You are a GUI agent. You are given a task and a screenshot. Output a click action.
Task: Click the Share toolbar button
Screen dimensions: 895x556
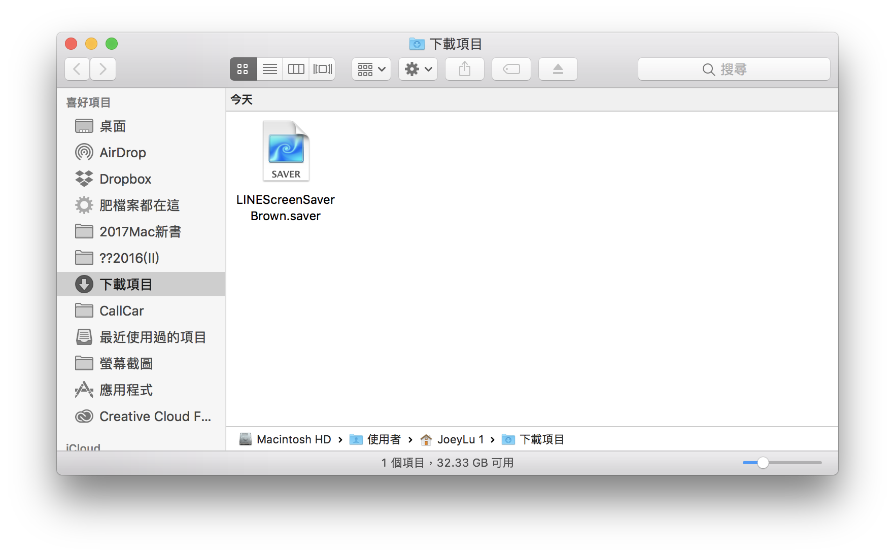tap(465, 69)
